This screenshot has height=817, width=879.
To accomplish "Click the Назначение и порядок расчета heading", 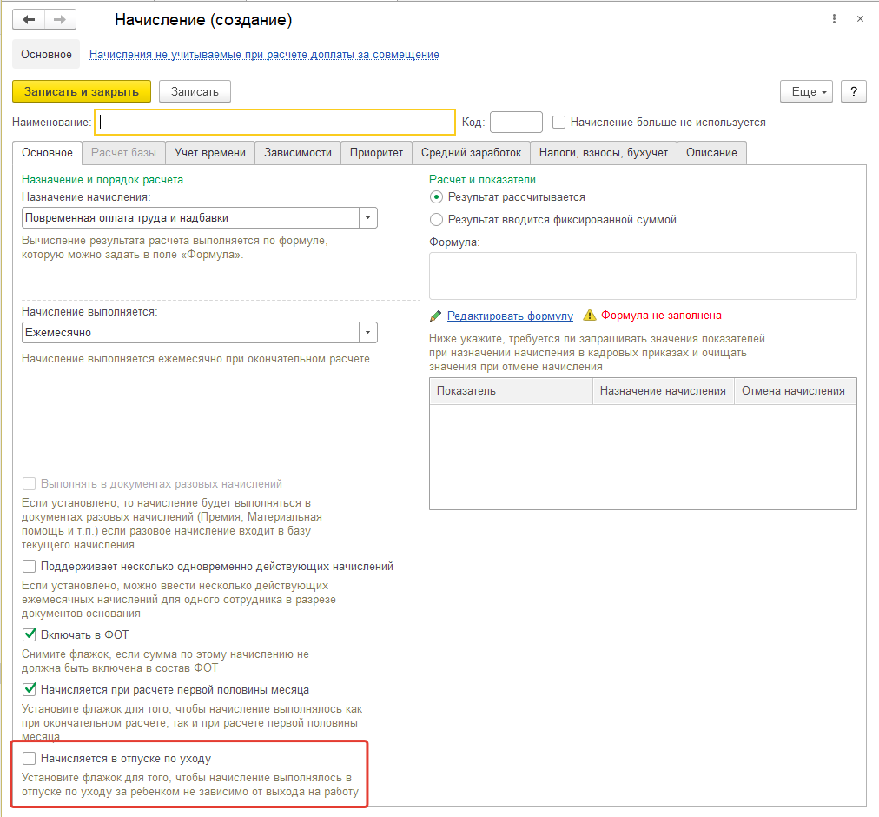I will pyautogui.click(x=102, y=180).
